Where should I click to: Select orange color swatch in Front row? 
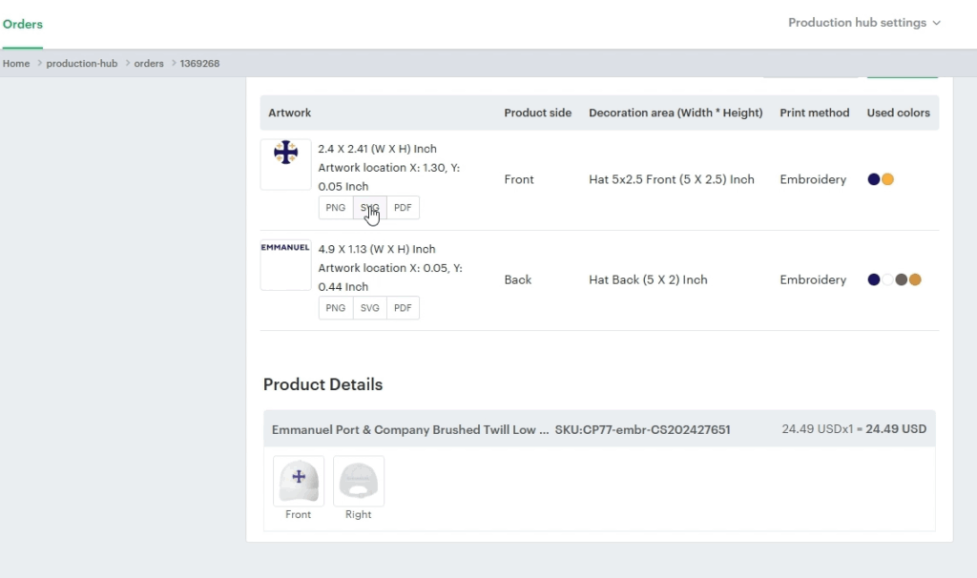point(887,179)
